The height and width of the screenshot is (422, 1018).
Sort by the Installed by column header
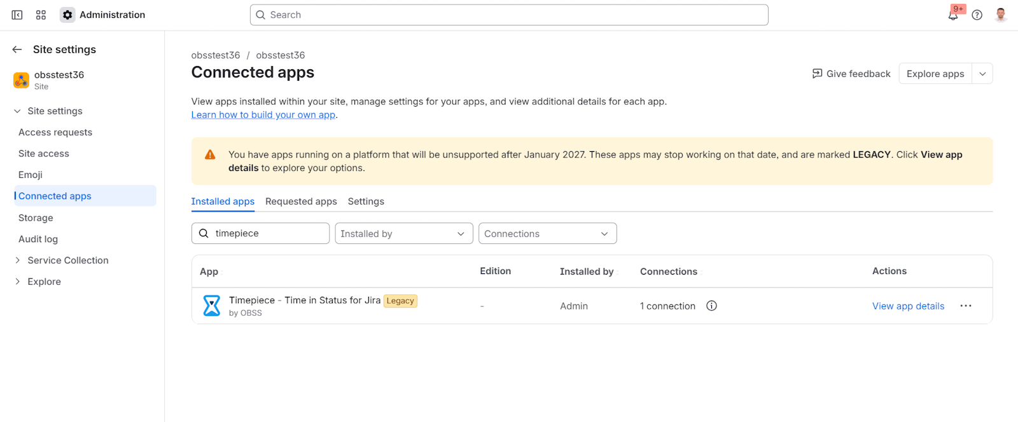pyautogui.click(x=587, y=271)
